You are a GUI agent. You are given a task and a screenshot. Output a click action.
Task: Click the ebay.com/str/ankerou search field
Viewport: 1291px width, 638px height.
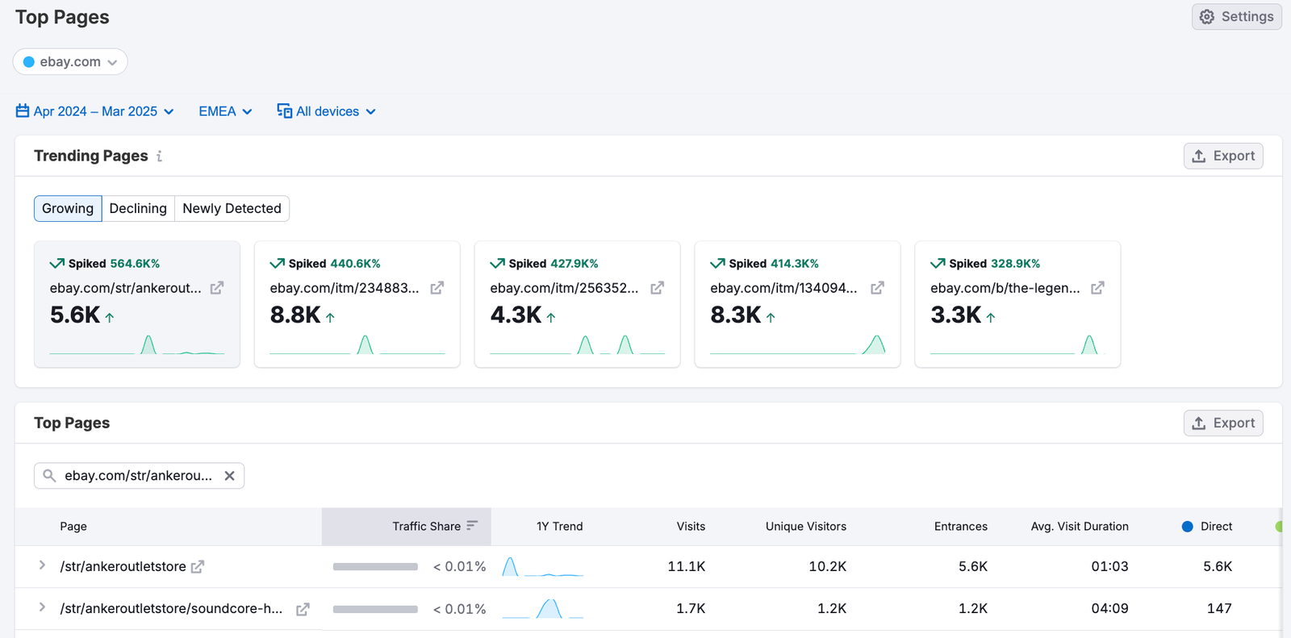138,476
